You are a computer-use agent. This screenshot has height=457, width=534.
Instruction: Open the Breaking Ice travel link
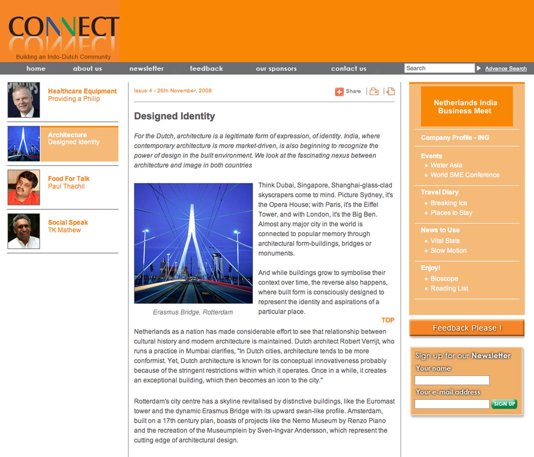(449, 203)
